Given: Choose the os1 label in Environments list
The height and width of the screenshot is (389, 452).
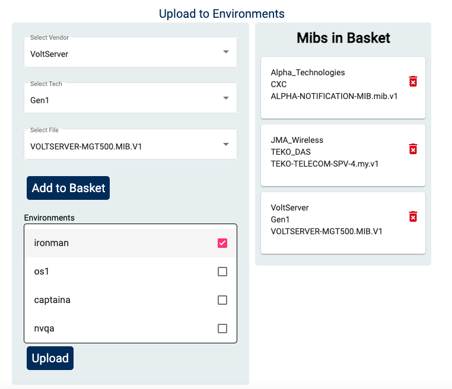Looking at the screenshot, I should pyautogui.click(x=42, y=272).
